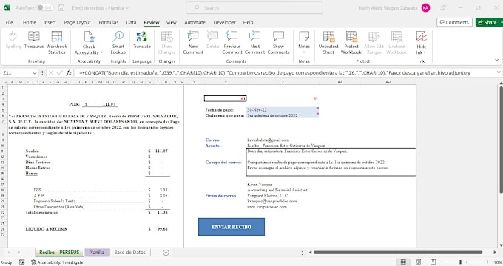Switch to Page Layout view in status bar

click(419, 262)
